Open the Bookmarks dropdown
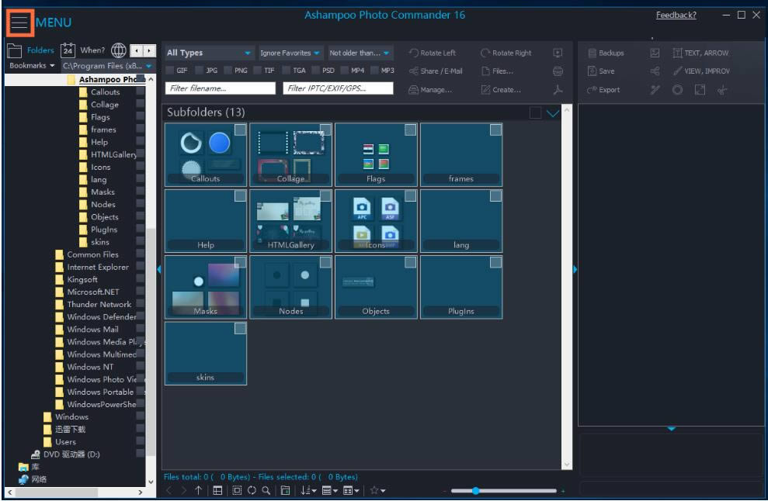This screenshot has width=768, height=501. [33, 66]
